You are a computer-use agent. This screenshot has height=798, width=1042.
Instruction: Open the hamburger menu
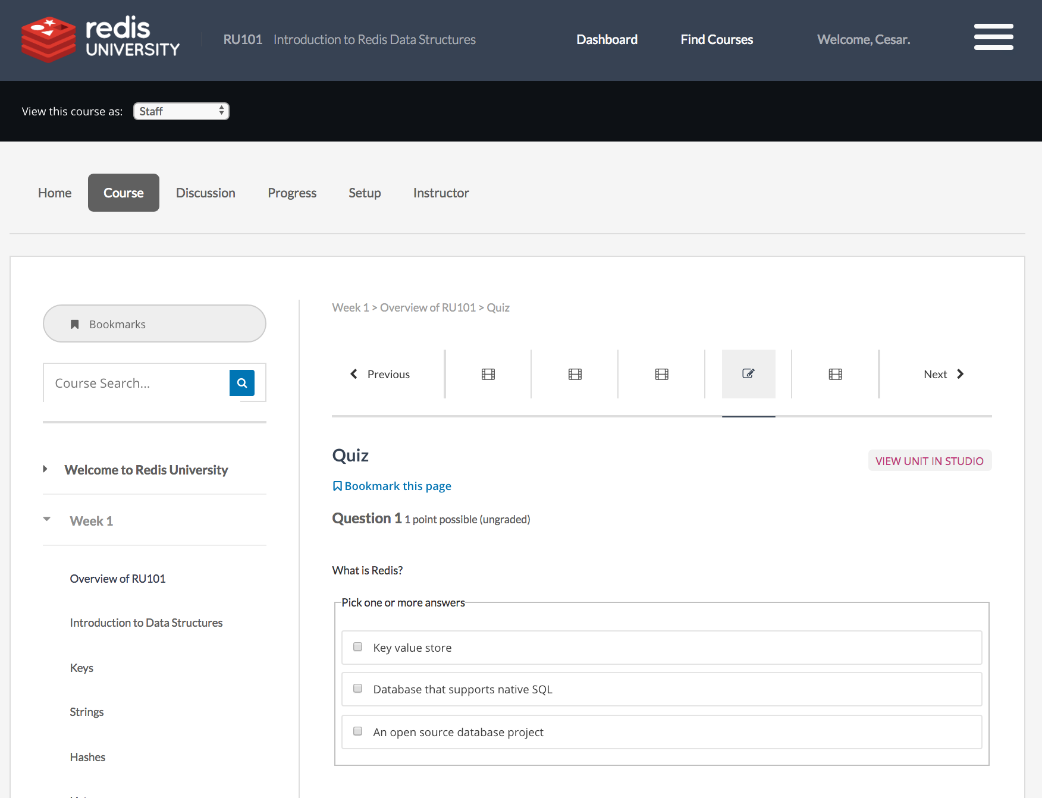pos(993,37)
